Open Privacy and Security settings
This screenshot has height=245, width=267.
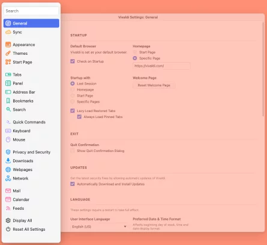(31, 152)
